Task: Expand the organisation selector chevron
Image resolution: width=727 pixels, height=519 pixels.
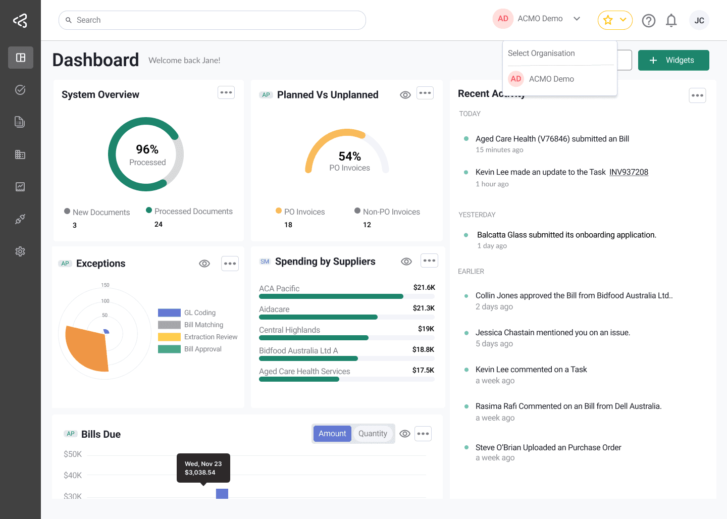Action: click(x=577, y=18)
